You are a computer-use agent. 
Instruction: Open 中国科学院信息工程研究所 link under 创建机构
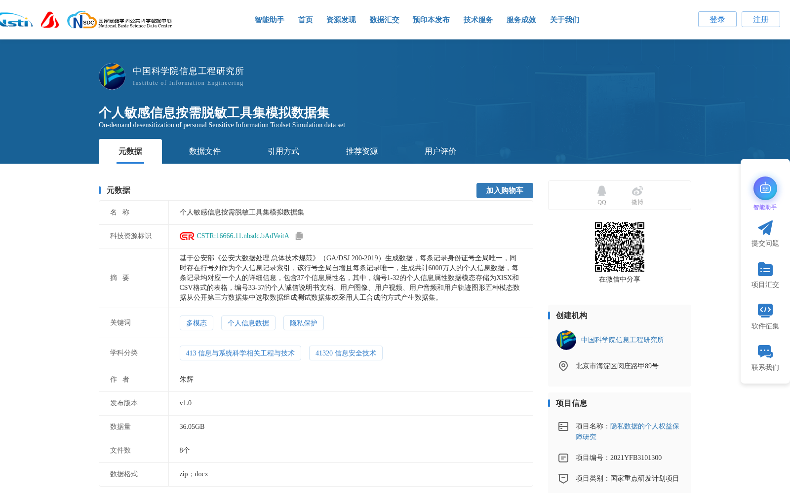click(x=623, y=340)
